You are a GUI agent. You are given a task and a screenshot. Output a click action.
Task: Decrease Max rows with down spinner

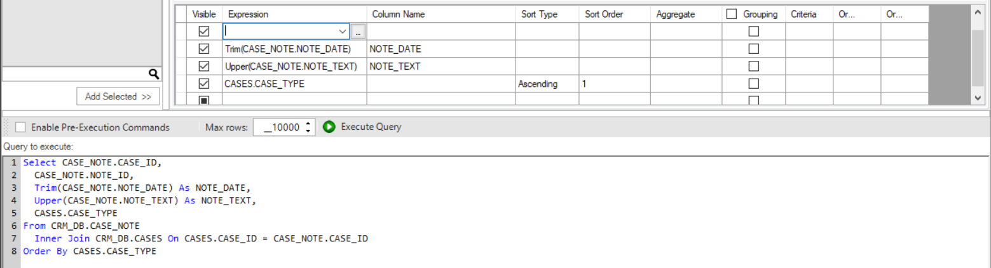coord(308,131)
